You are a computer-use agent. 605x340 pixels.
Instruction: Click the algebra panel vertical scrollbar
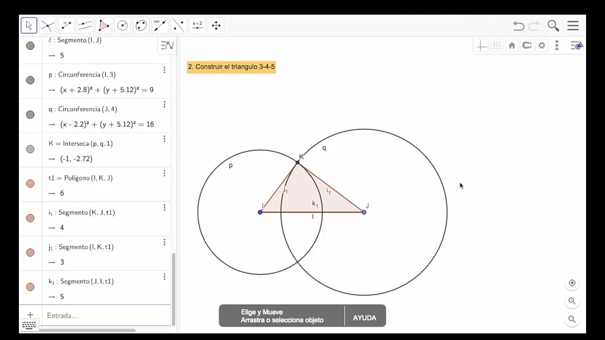173,289
